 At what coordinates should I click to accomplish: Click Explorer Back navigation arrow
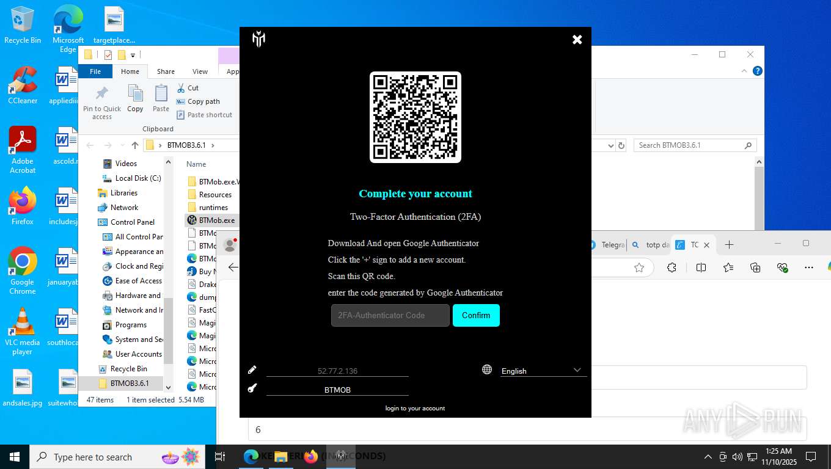tap(90, 145)
